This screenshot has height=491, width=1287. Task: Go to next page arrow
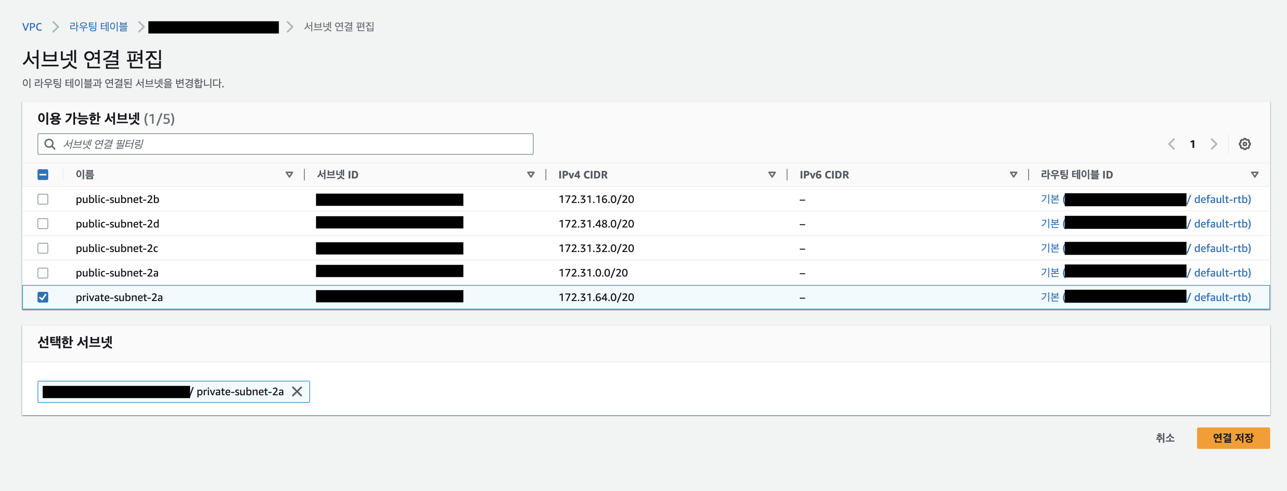click(x=1214, y=144)
